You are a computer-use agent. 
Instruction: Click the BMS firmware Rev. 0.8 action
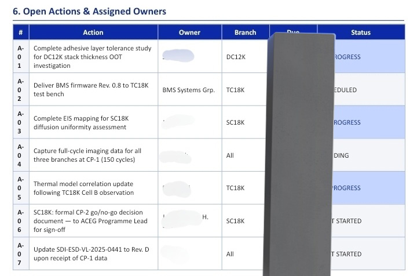[x=91, y=90]
